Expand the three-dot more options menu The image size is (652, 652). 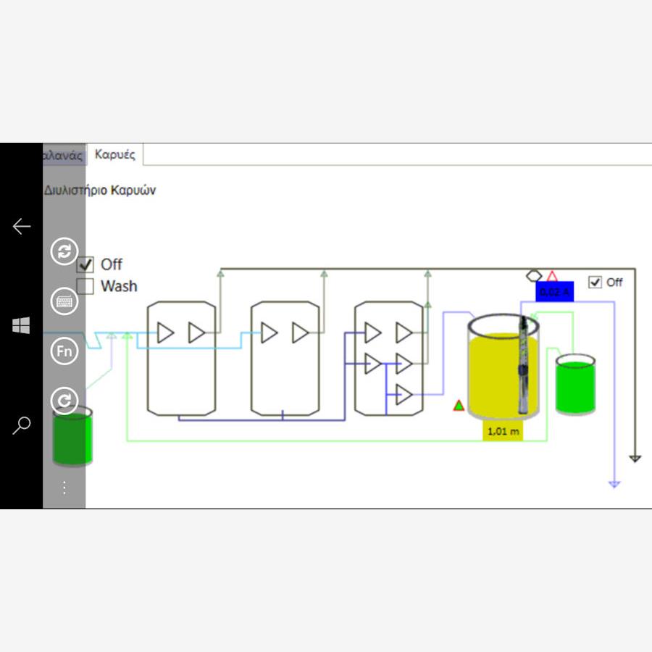point(64,488)
